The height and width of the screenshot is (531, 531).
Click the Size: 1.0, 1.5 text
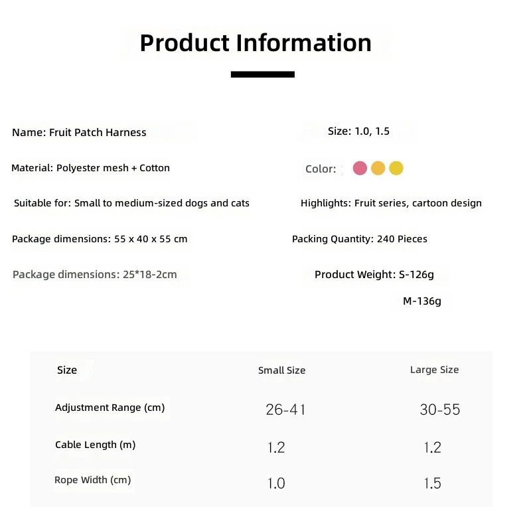(358, 131)
